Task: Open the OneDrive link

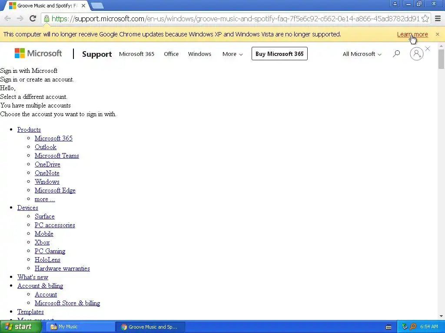Action: point(47,164)
